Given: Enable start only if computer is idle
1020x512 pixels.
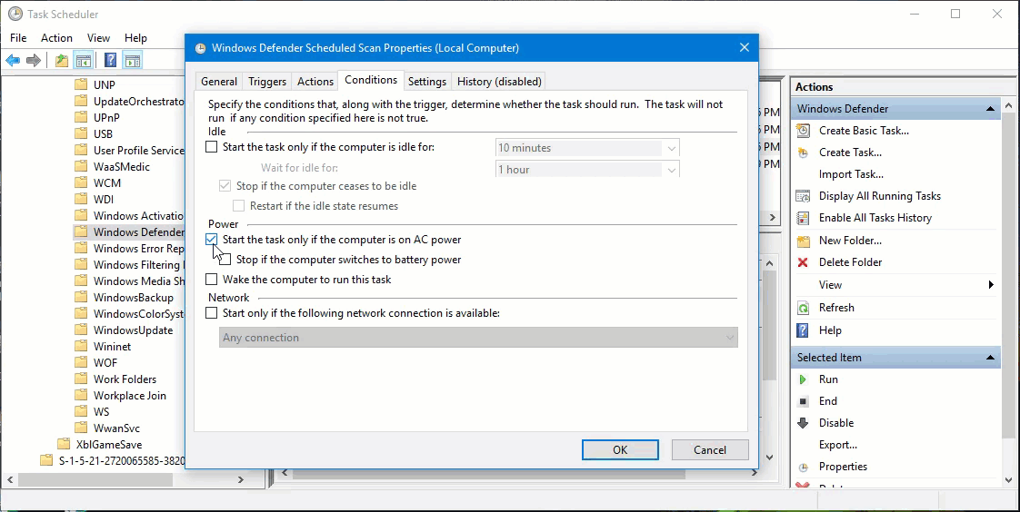Looking at the screenshot, I should tap(212, 147).
